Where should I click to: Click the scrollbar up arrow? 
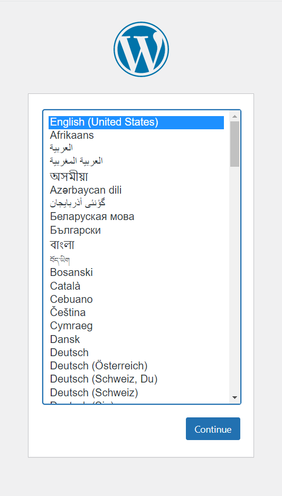click(x=234, y=116)
